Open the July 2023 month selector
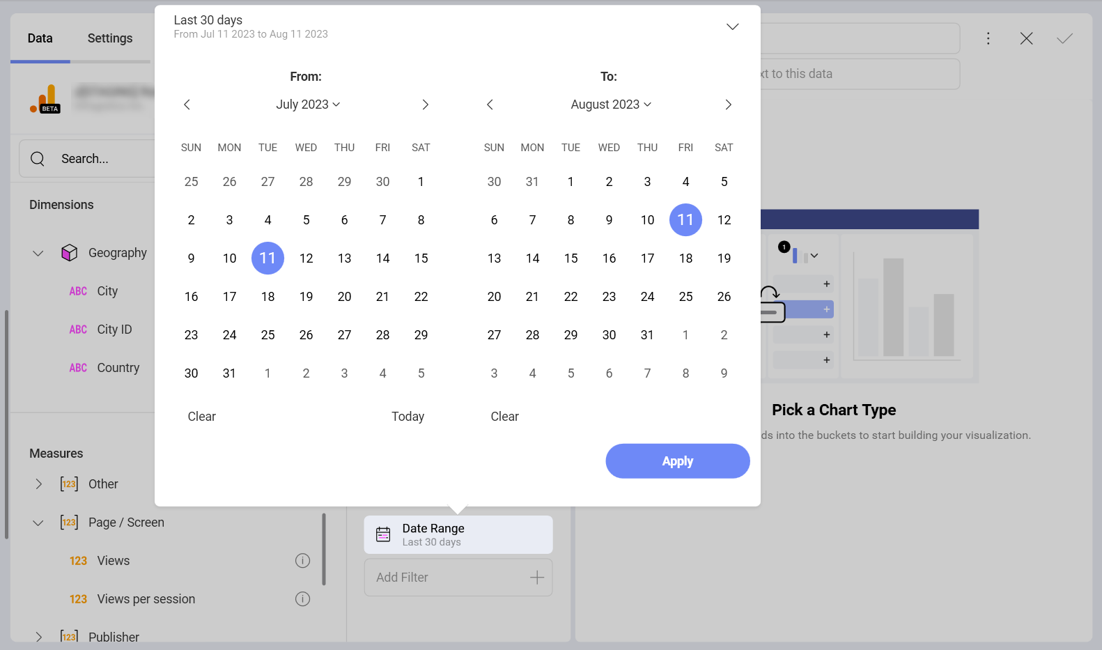This screenshot has height=650, width=1102. [308, 105]
